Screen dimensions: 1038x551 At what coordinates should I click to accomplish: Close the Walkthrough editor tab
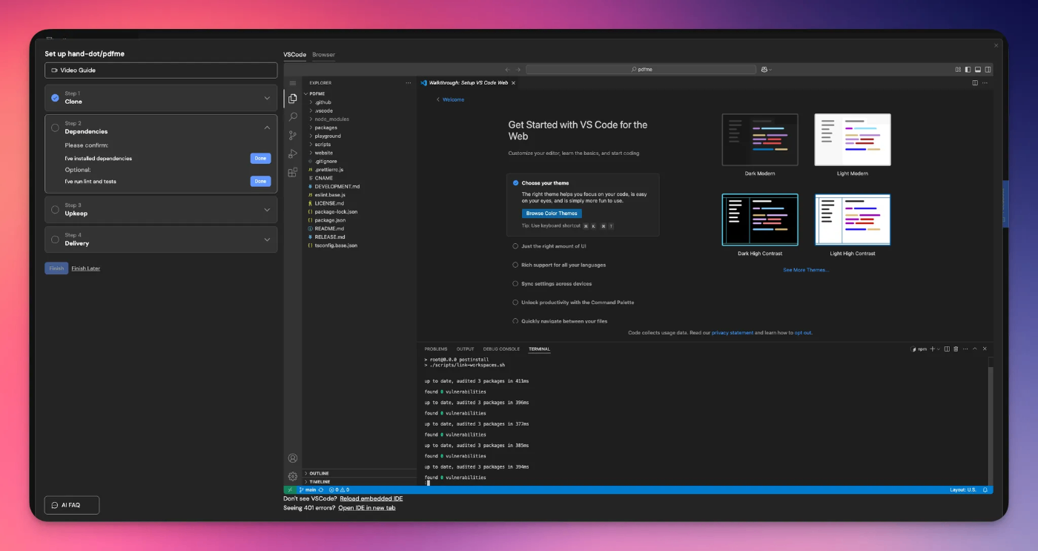coord(513,83)
